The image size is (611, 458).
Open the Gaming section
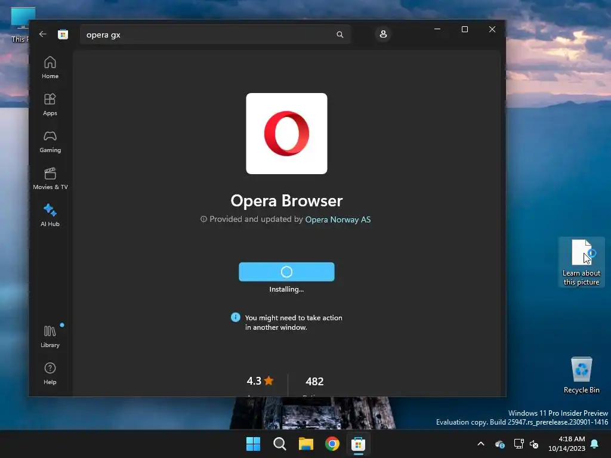tap(50, 141)
